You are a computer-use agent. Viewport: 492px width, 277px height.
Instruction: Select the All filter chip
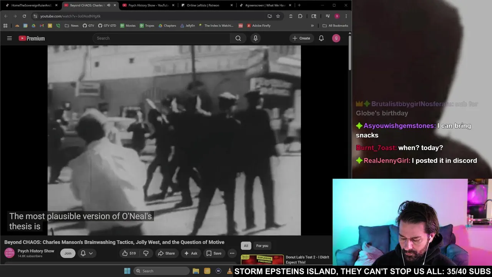click(246, 246)
